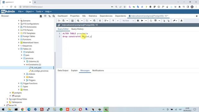Viewport: 199px width, 112px height.
Task: Open the Find options dropdown arrow
Action: (x=82, y=21)
